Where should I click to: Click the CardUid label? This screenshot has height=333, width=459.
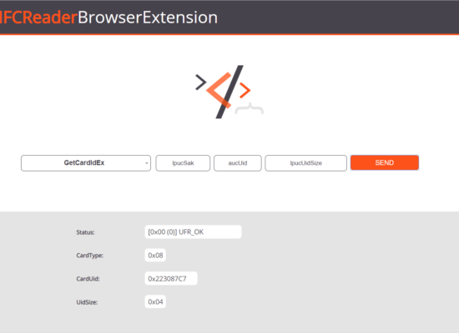point(88,279)
